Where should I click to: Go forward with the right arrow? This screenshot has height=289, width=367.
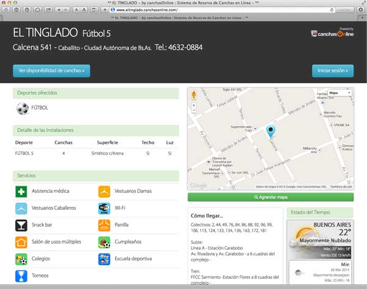coord(66,10)
